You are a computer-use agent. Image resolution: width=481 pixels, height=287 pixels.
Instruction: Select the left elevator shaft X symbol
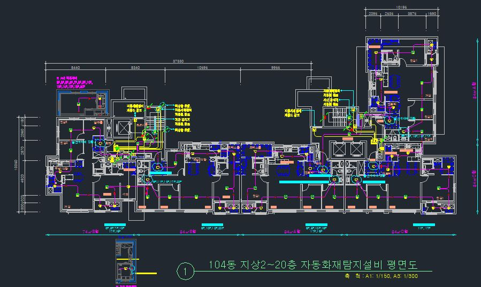[123, 129]
